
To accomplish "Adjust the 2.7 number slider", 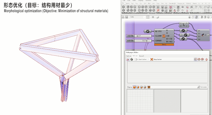I will 139,36.
